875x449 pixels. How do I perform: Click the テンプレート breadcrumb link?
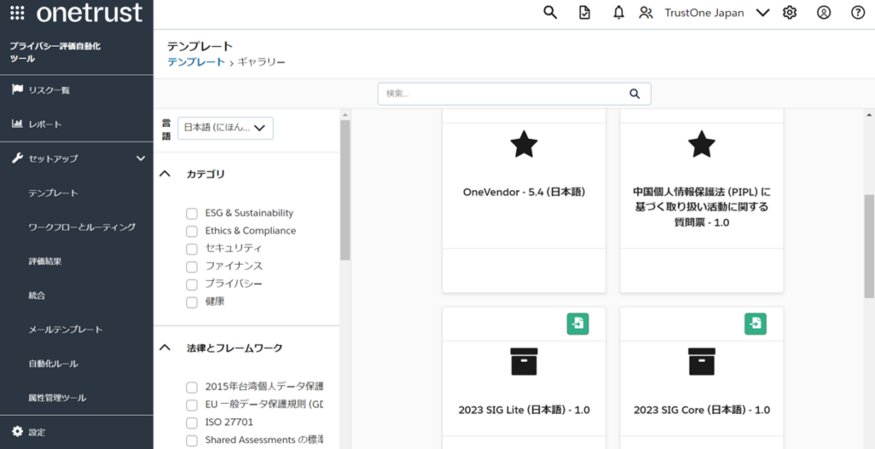[197, 62]
